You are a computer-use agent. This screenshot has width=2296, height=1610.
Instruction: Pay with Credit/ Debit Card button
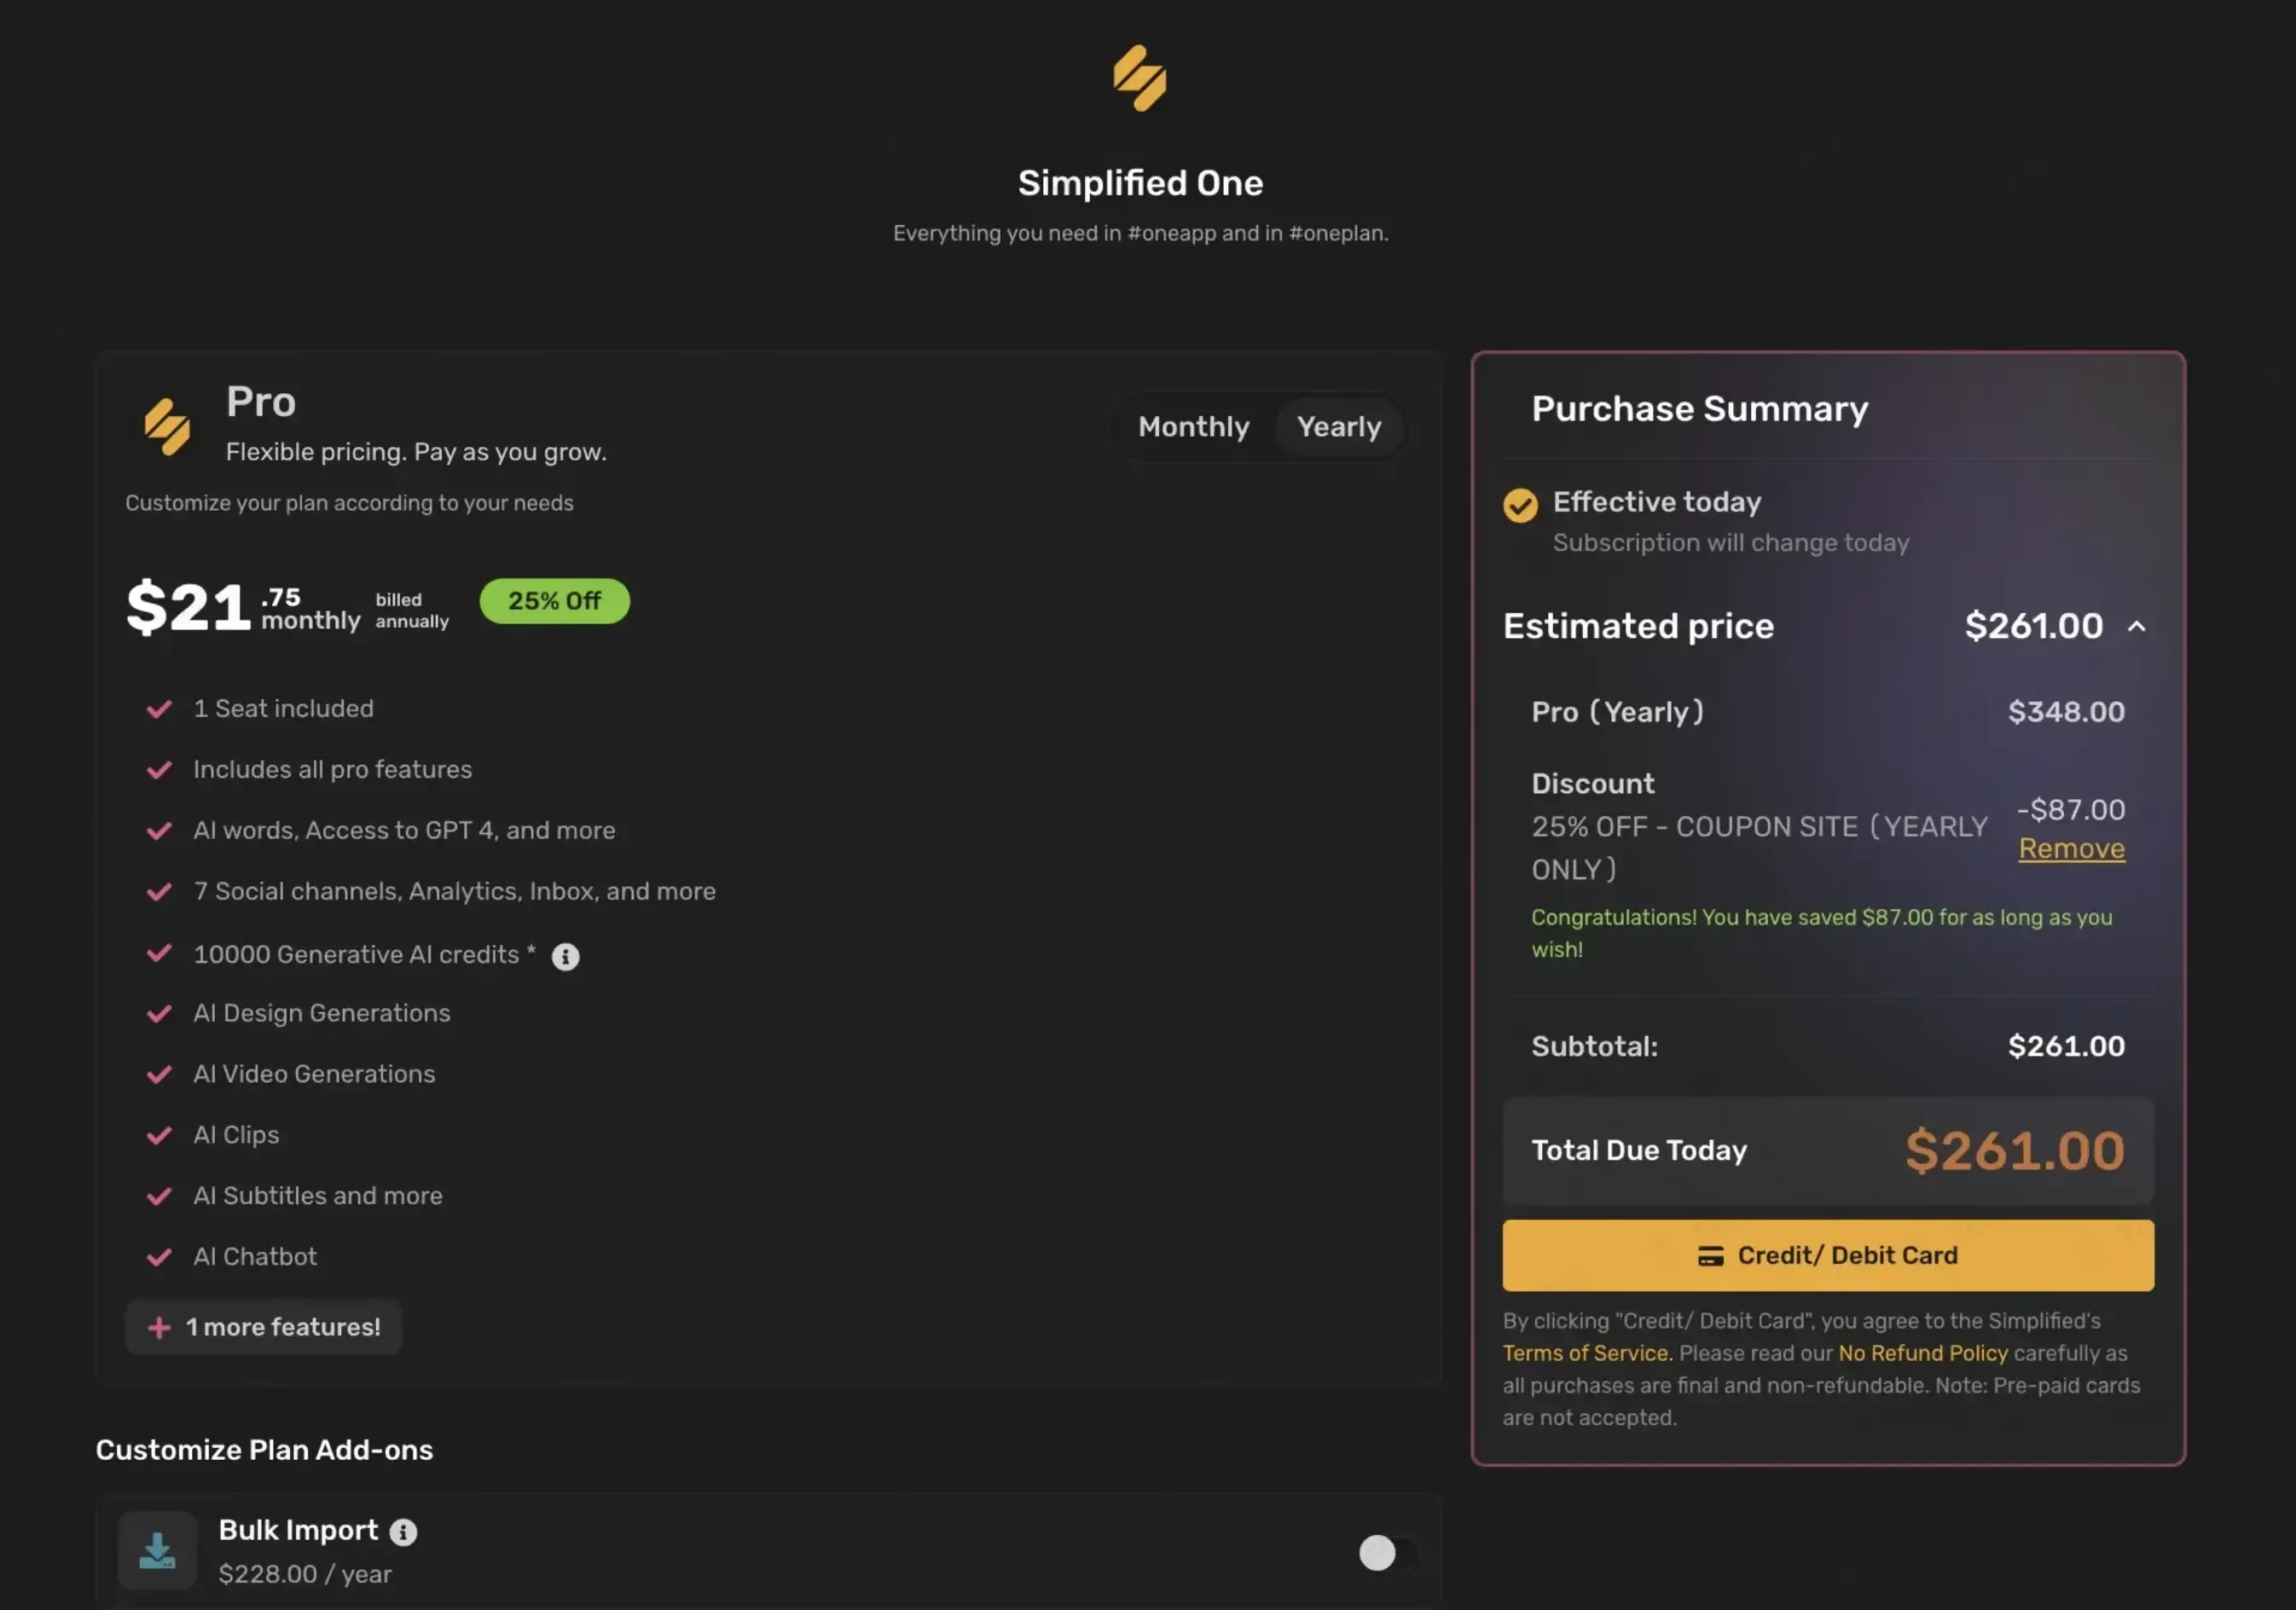point(1828,1255)
